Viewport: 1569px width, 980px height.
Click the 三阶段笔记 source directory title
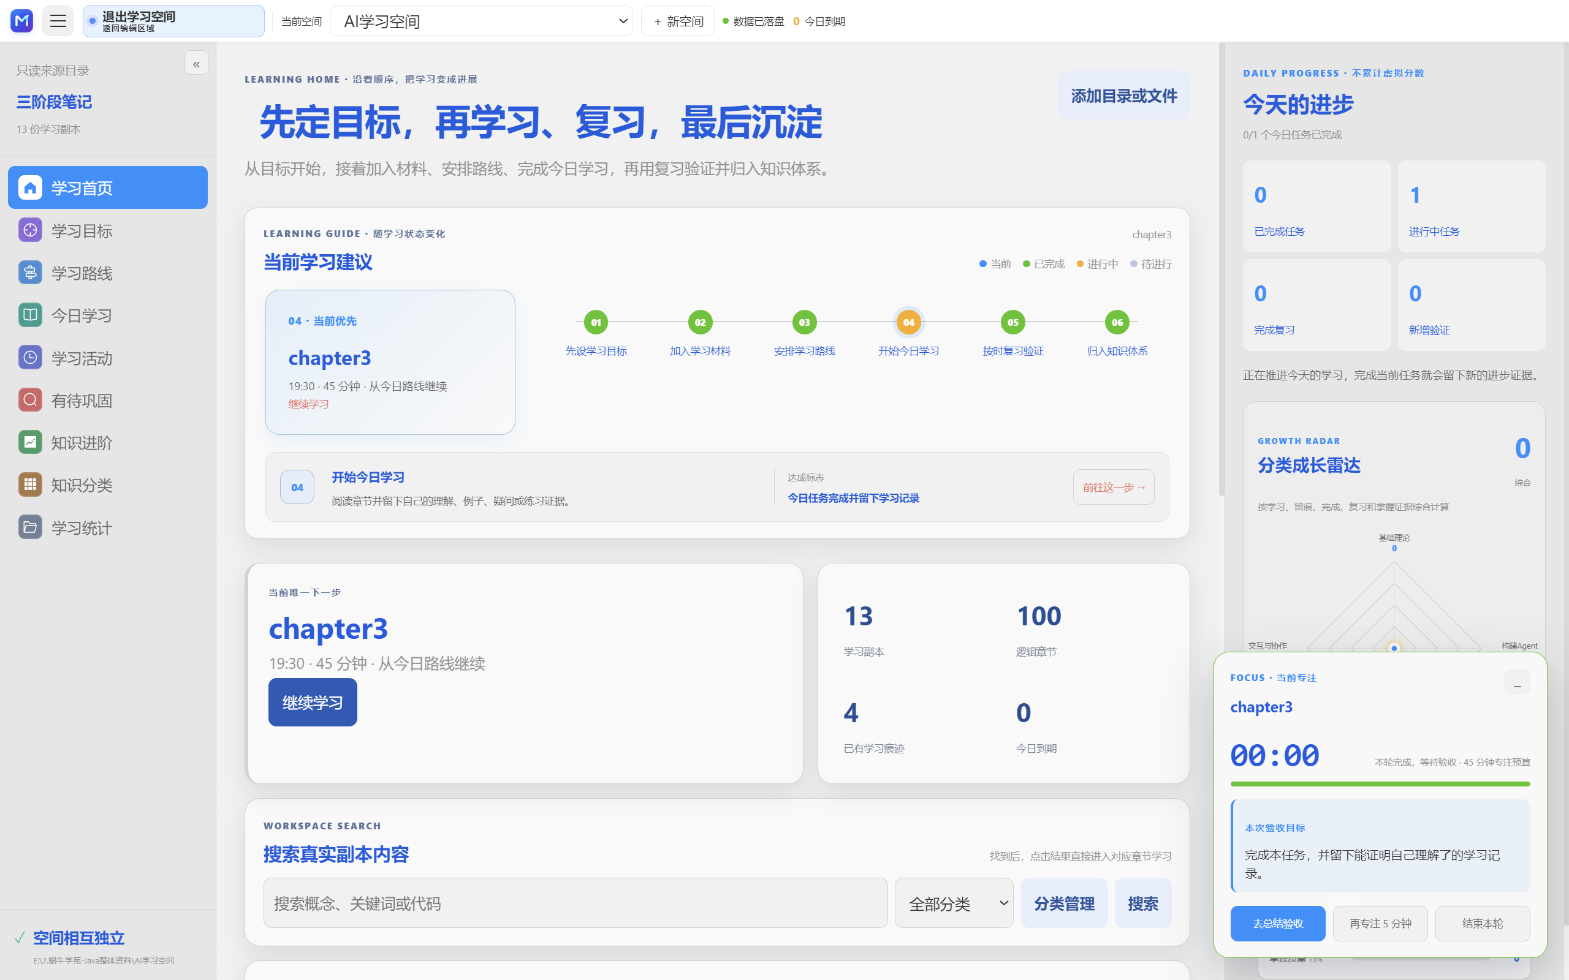point(54,102)
